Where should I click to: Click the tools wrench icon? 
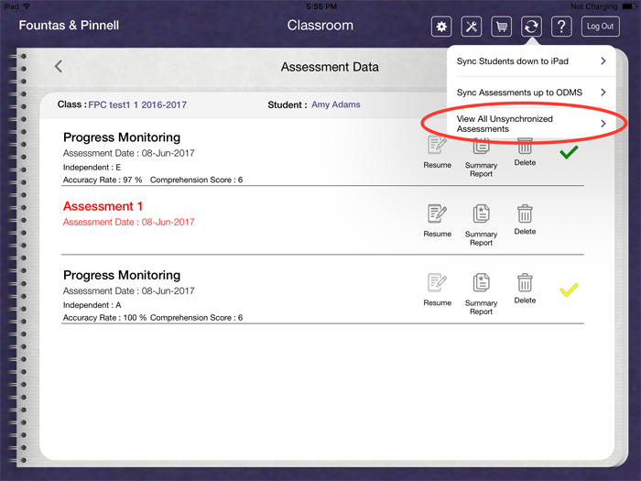pyautogui.click(x=472, y=27)
